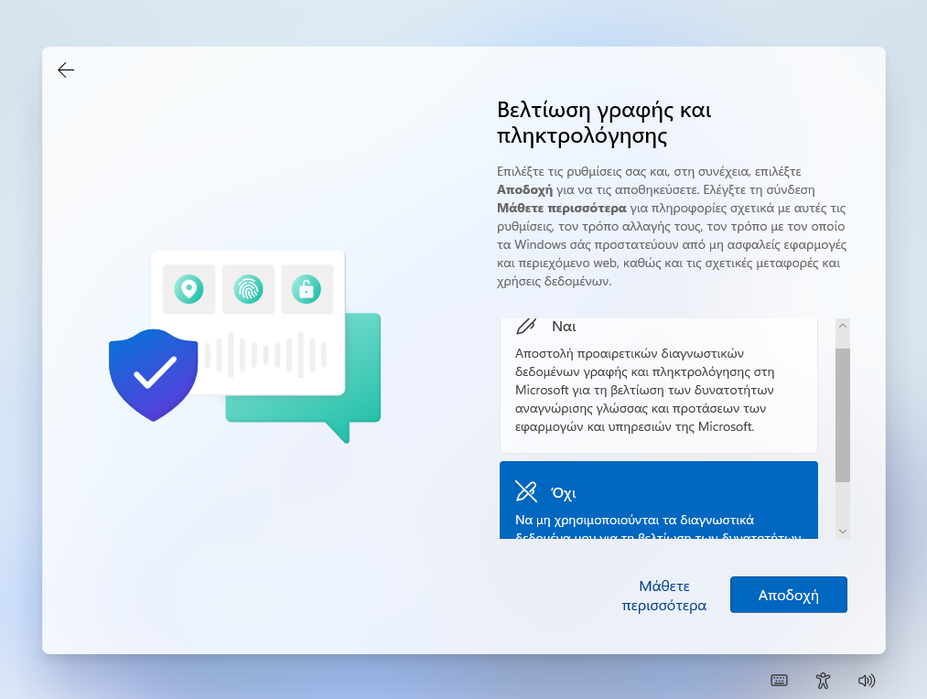Click the crossed-out pen icon beside Όχι

pos(526,491)
